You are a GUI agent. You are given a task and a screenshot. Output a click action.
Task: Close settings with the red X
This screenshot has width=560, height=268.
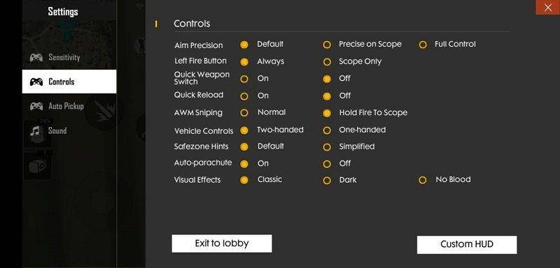(548, 7)
